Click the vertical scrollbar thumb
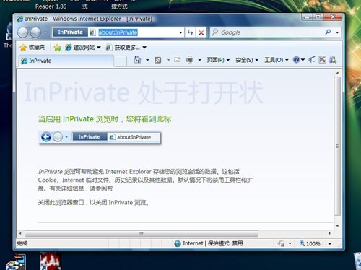The height and width of the screenshot is (270, 361). pyautogui.click(x=337, y=146)
